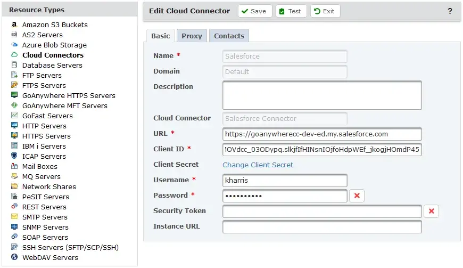Switch to the Basic tab
The image size is (463, 268).
tap(160, 36)
